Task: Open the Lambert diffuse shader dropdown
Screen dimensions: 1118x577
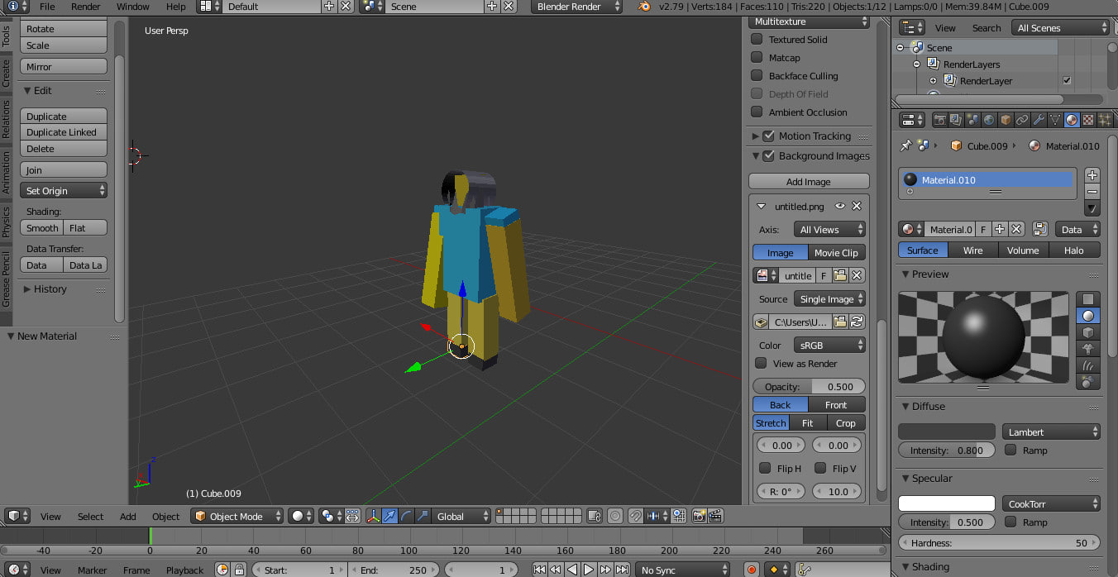Action: [x=1051, y=432]
